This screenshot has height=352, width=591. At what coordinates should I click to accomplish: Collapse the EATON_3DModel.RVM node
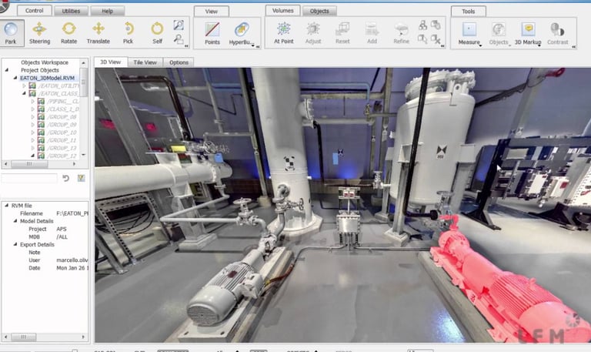[x=15, y=78]
